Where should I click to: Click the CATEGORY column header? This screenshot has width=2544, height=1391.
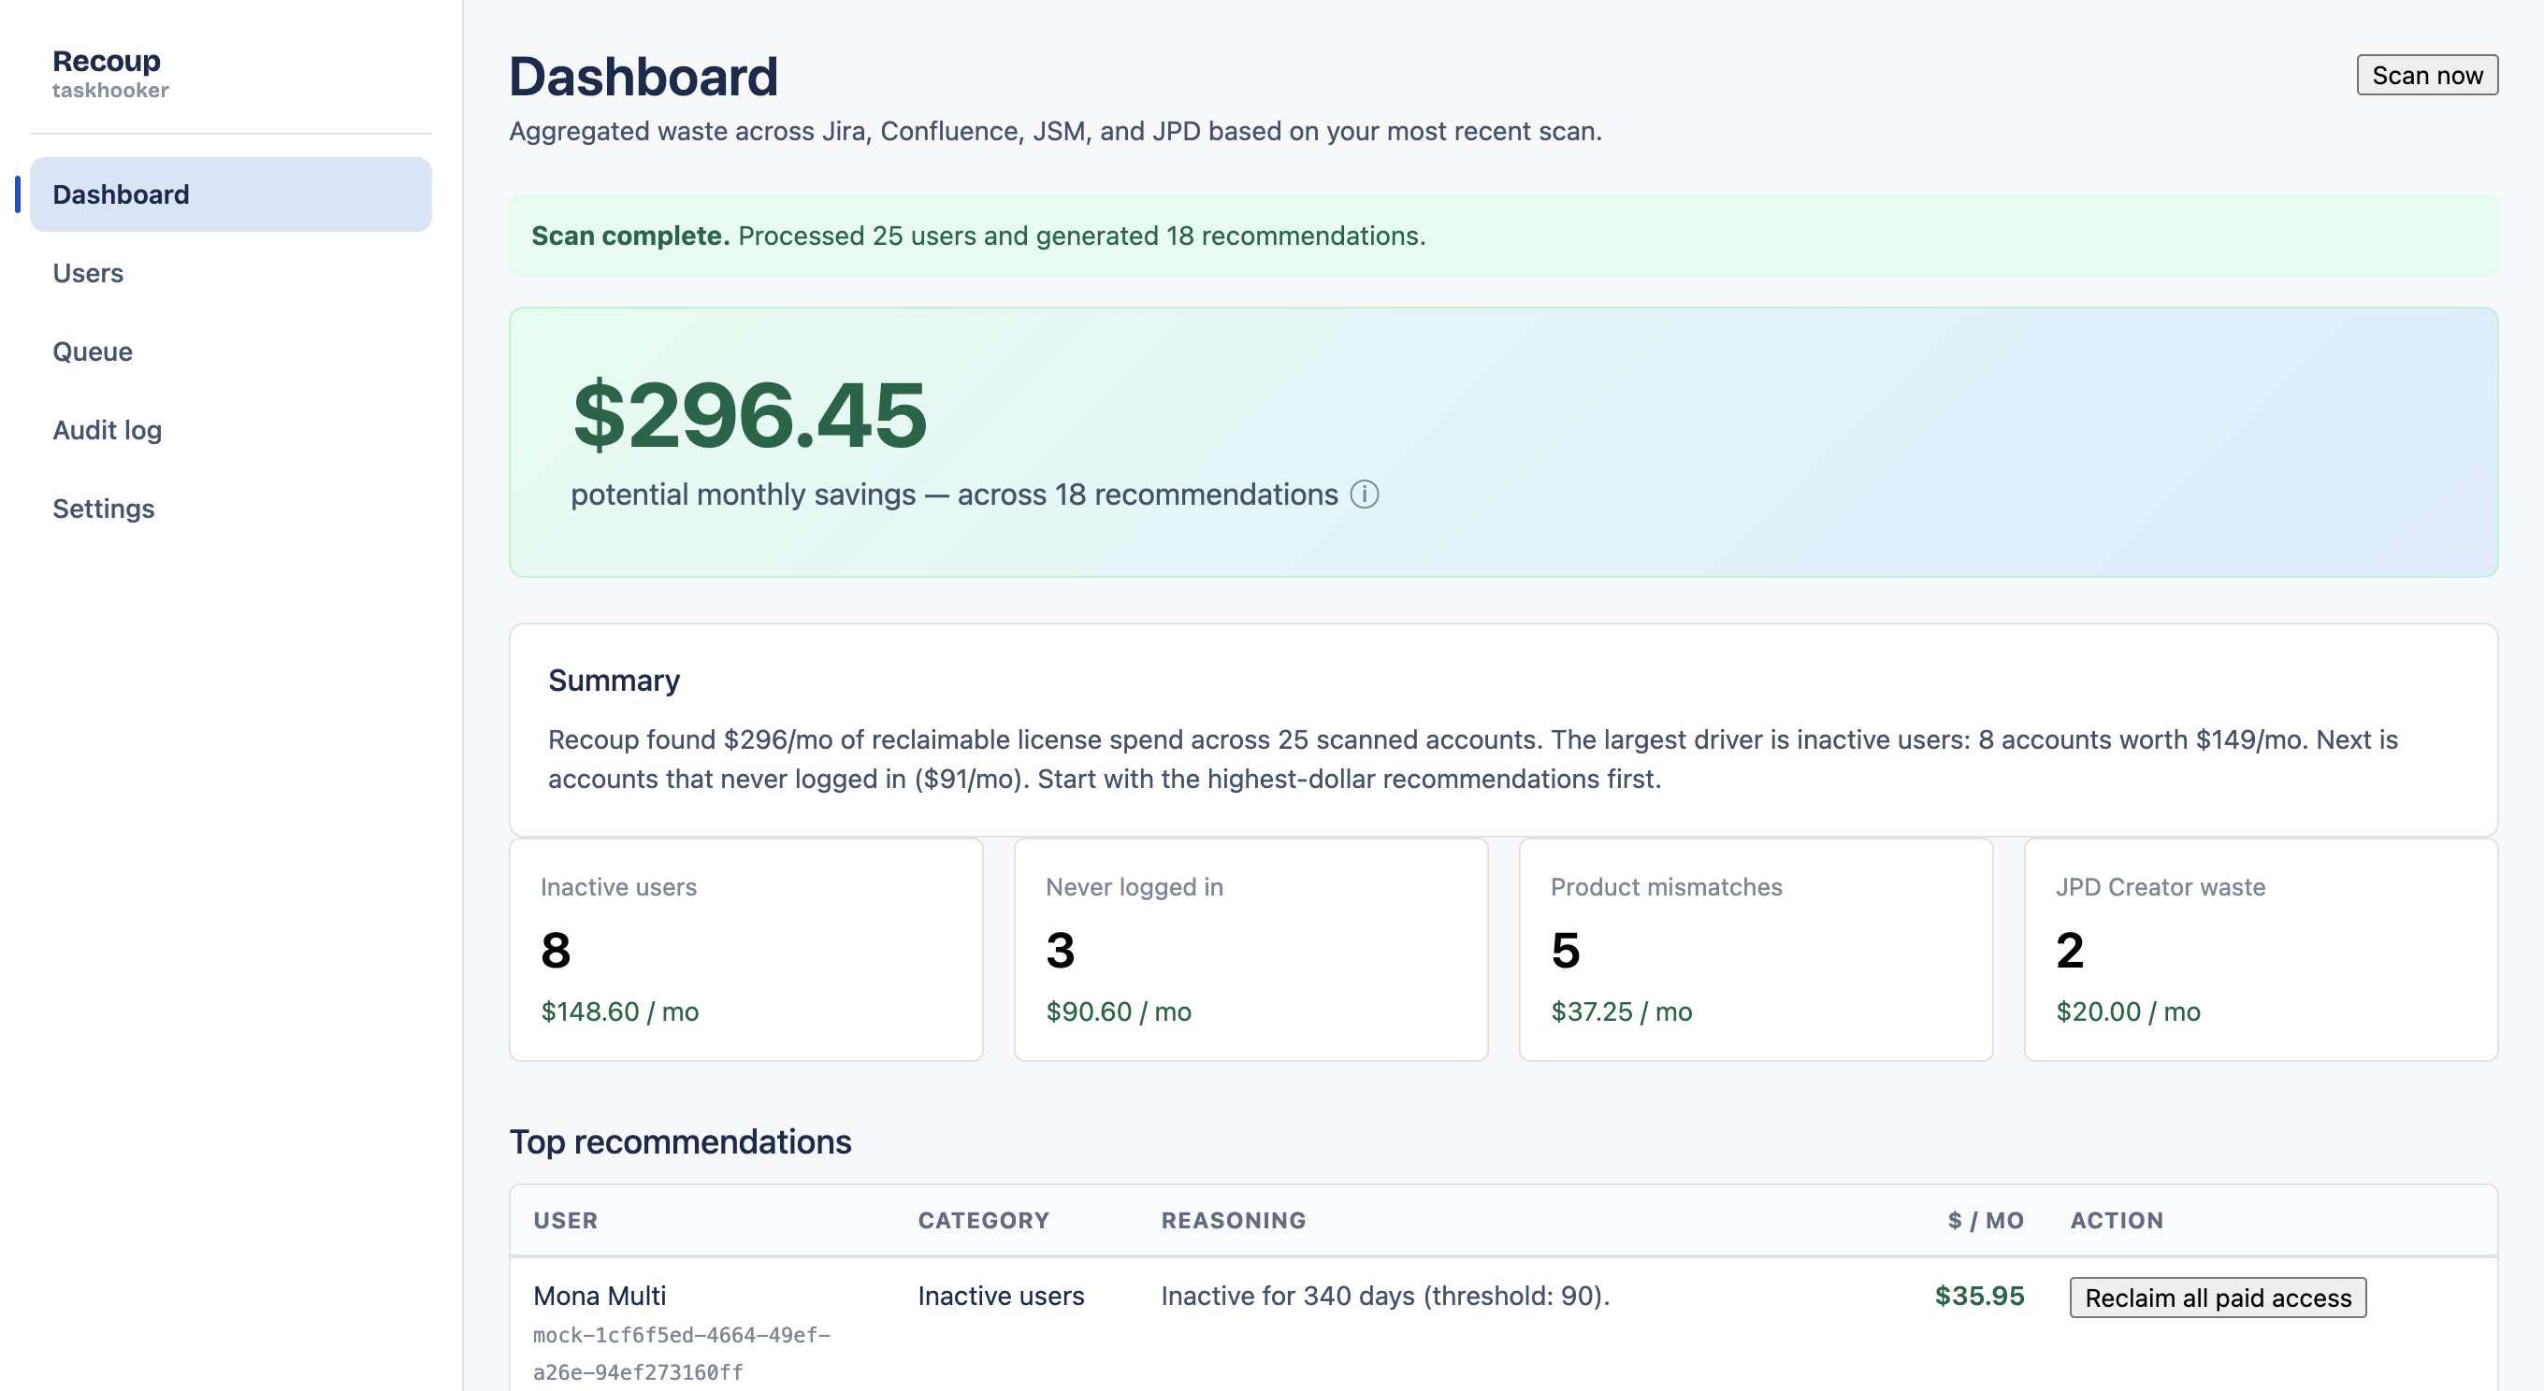coord(984,1220)
